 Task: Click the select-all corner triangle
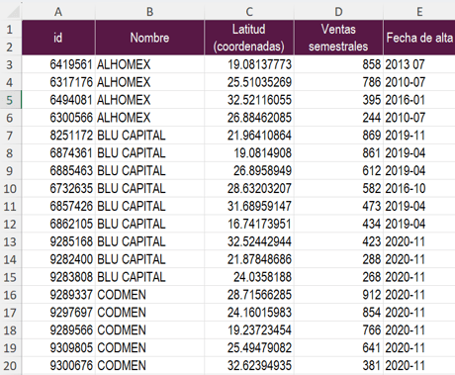pos(13,12)
